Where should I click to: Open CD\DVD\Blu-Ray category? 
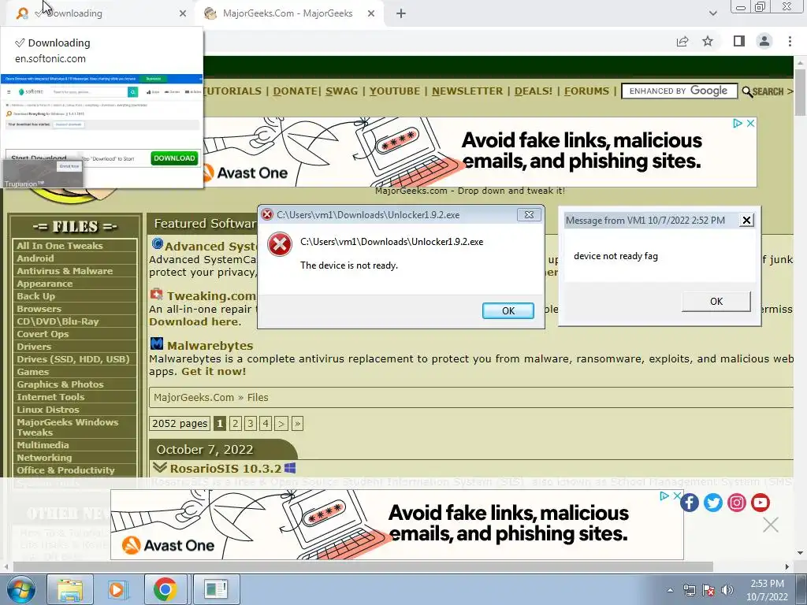(x=57, y=321)
